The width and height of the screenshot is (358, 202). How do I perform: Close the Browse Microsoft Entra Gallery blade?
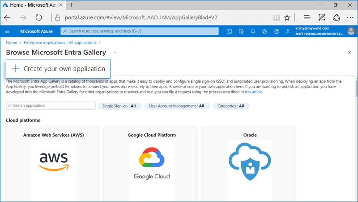[349, 53]
